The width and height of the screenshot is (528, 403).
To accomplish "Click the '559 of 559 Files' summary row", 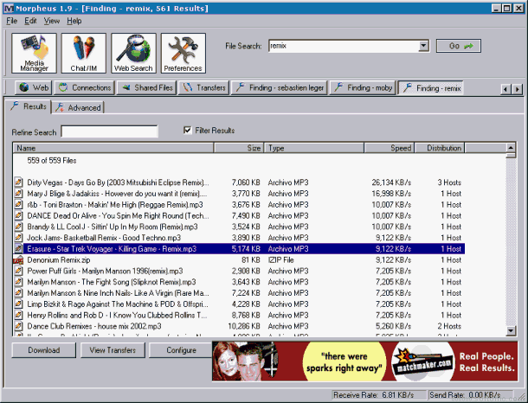I will point(52,161).
